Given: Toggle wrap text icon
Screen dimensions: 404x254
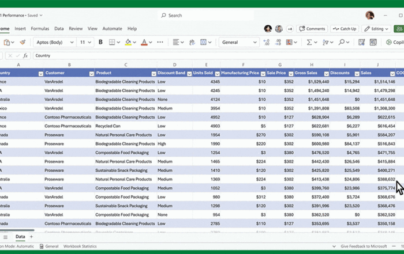Looking at the screenshot, I should pyautogui.click(x=192, y=42).
